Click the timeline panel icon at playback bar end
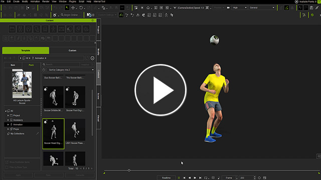The height and width of the screenshot is (180, 321). pyautogui.click(x=265, y=178)
